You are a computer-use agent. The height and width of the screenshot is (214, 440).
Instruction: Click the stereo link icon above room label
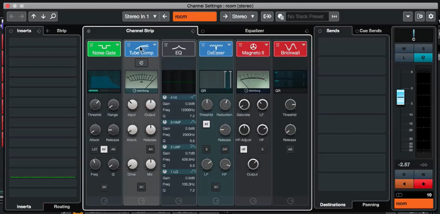pos(399,195)
